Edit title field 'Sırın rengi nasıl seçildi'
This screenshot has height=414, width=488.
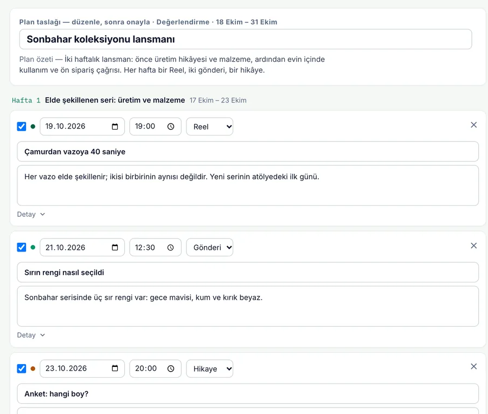[x=248, y=272]
